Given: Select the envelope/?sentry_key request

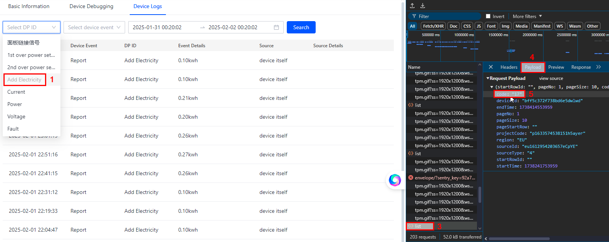Looking at the screenshot, I should 442,177.
